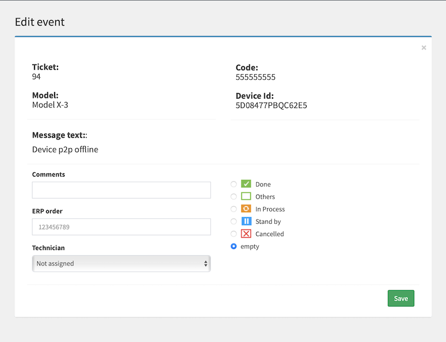The width and height of the screenshot is (446, 342).
Task: Click the Code value 555555555
Action: click(255, 77)
